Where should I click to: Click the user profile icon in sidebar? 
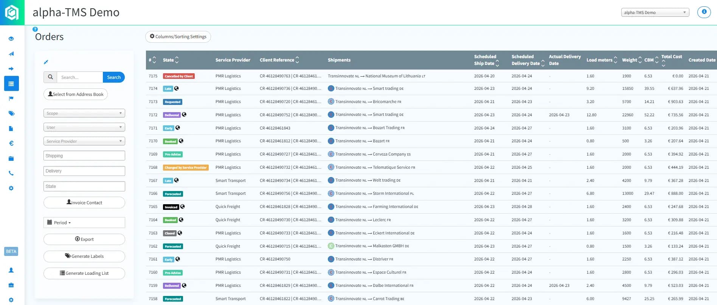(x=11, y=270)
